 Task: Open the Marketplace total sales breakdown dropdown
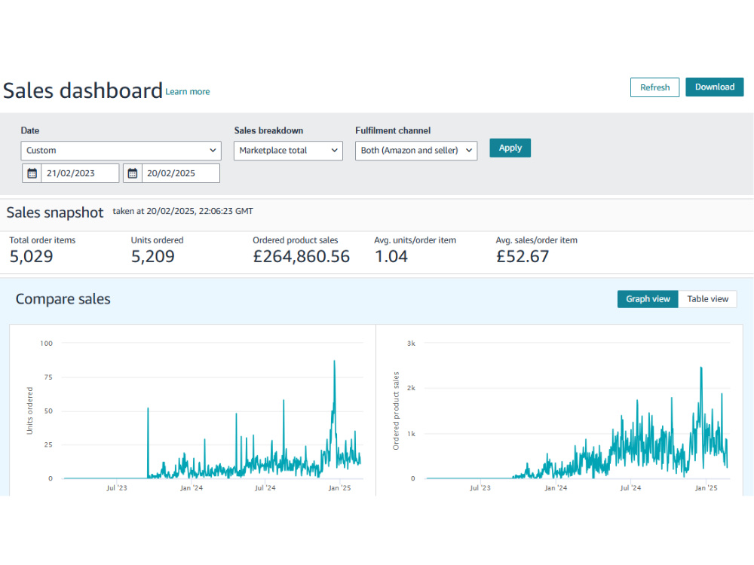point(288,151)
